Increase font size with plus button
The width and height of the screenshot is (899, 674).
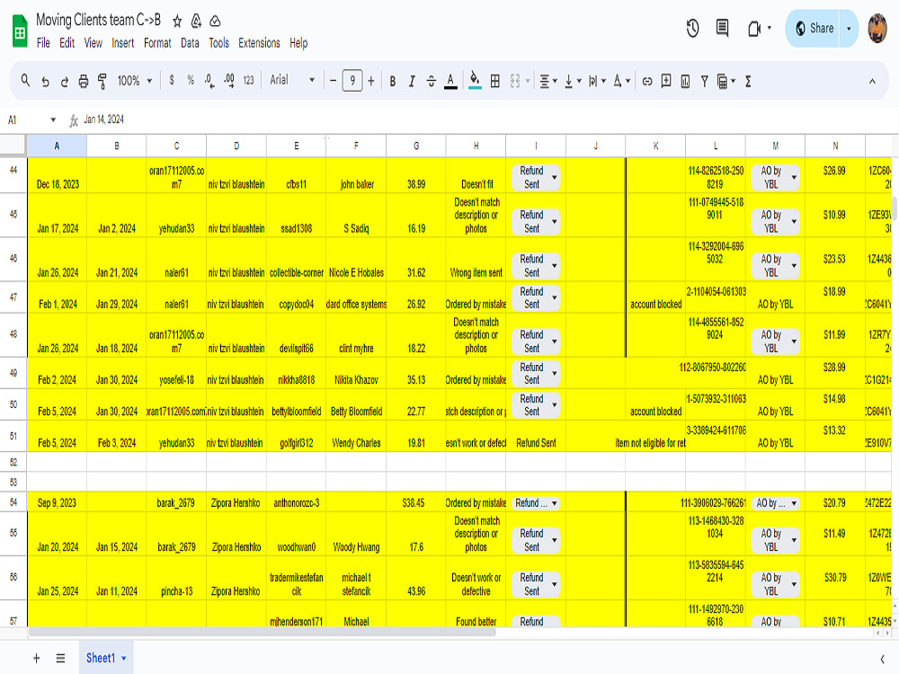click(371, 81)
